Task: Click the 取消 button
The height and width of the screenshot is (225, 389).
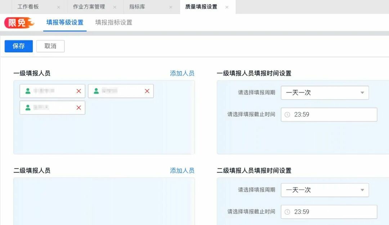Action: pyautogui.click(x=50, y=46)
